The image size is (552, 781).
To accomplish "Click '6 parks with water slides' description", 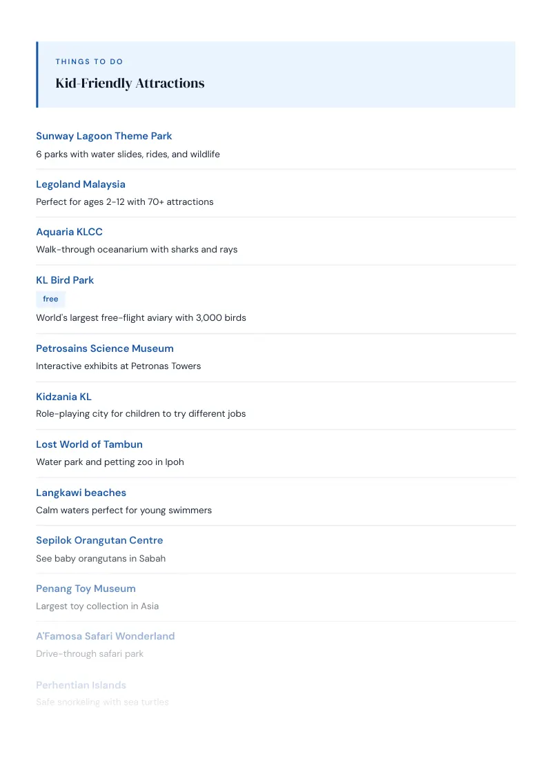I will 128,155.
